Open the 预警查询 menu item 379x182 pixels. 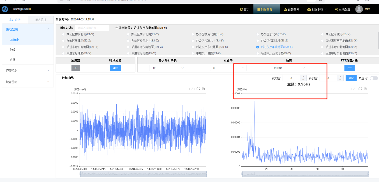click(292, 9)
